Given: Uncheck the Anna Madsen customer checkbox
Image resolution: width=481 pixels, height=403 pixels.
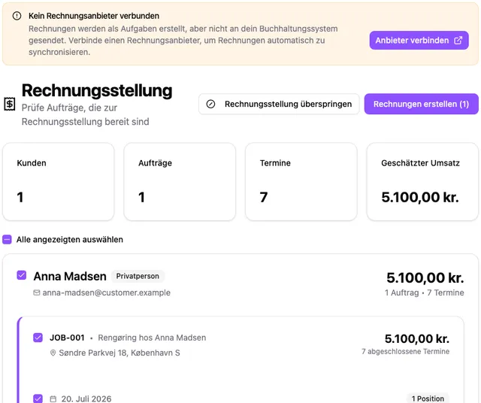Looking at the screenshot, I should click(22, 275).
